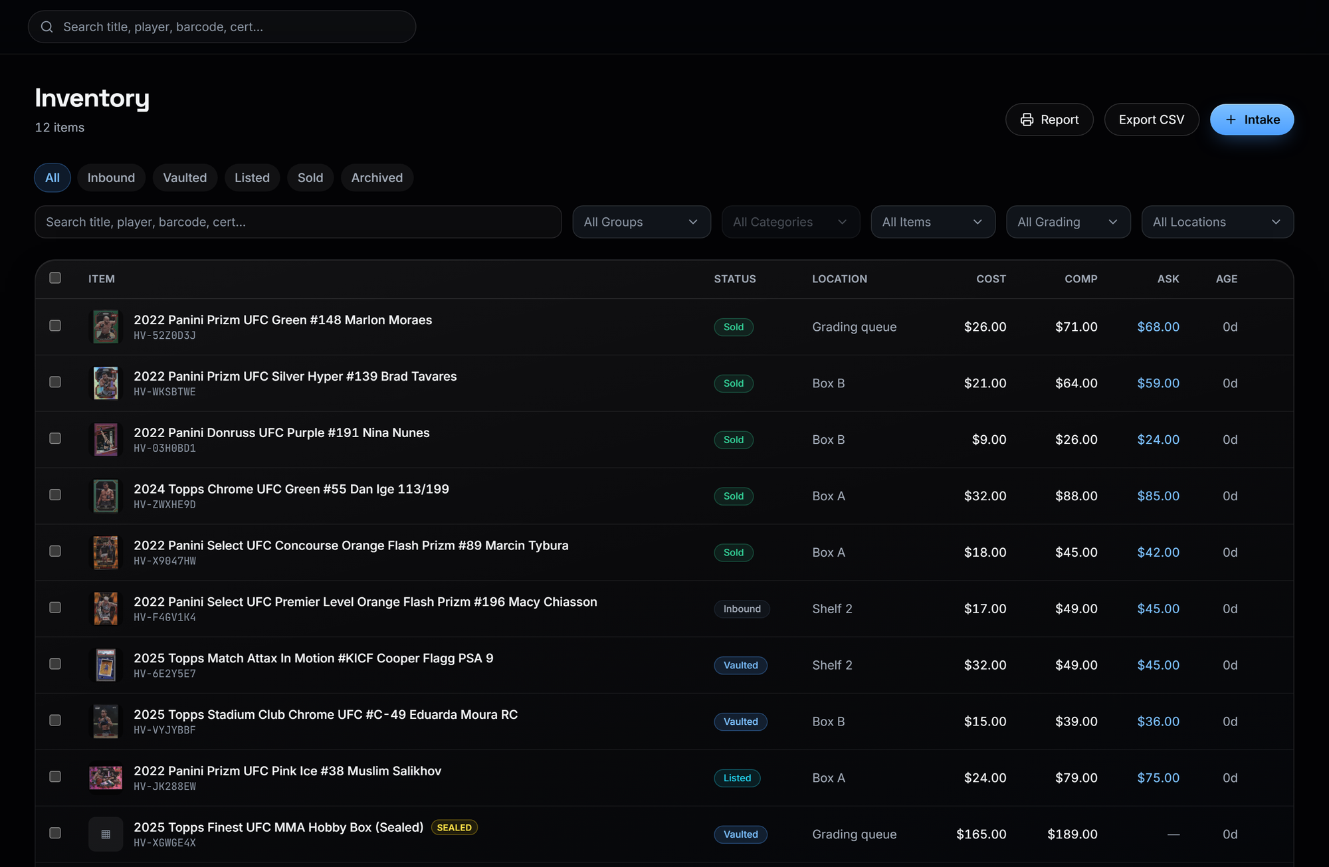
Task: Switch to the Sold tab
Action: [310, 178]
